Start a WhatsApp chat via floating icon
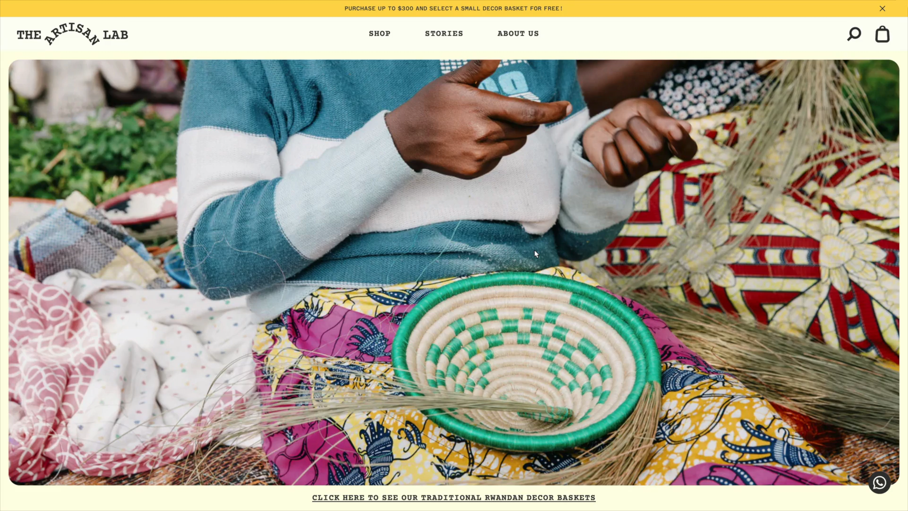Viewport: 908px width, 511px height. [x=879, y=483]
